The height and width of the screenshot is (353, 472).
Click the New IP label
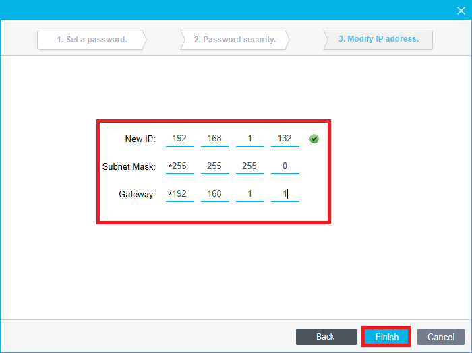[x=140, y=139]
